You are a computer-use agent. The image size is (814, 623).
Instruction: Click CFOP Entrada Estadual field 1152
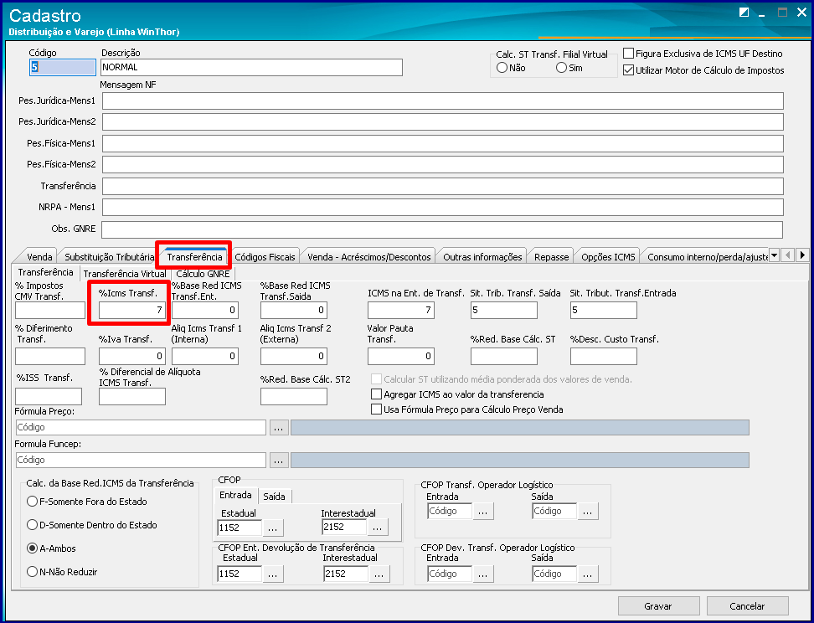point(240,528)
